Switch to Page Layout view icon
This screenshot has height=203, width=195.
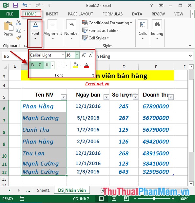[x=114, y=199]
